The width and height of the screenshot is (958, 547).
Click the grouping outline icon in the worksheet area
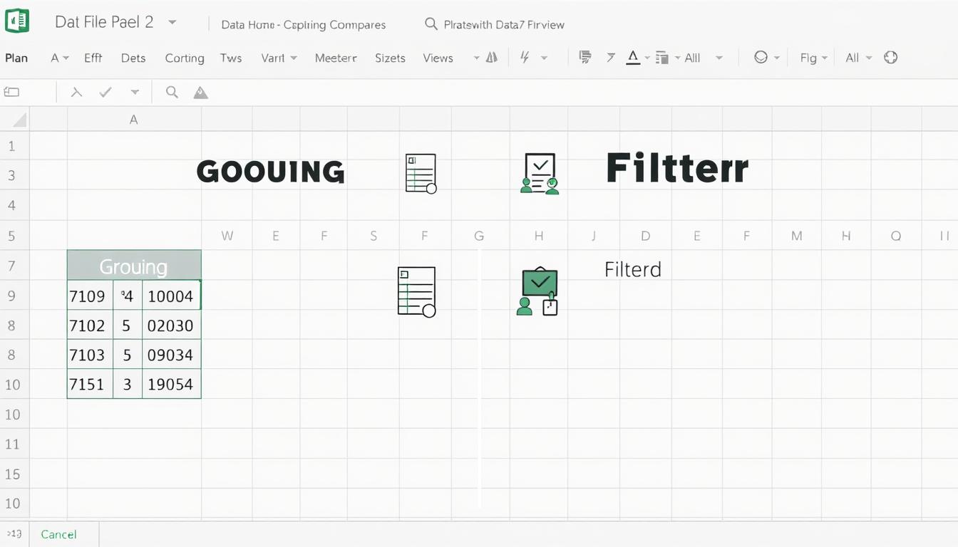tap(416, 291)
